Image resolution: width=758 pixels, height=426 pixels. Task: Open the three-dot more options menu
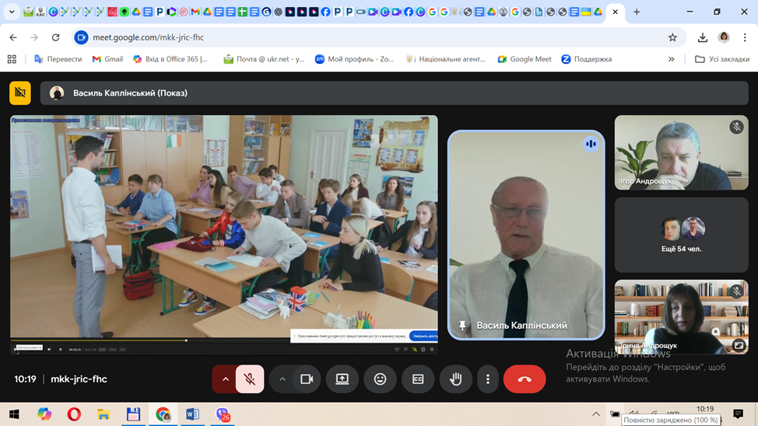(x=488, y=379)
